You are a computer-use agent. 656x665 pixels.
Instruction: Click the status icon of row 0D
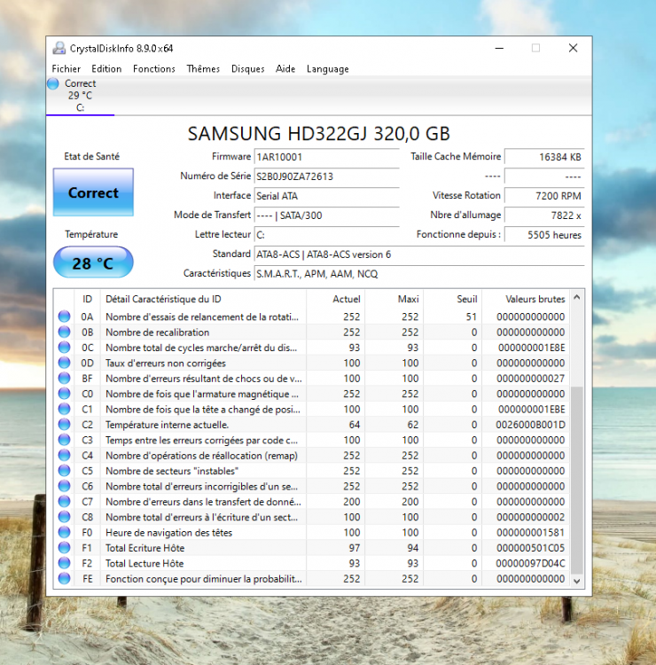[65, 363]
